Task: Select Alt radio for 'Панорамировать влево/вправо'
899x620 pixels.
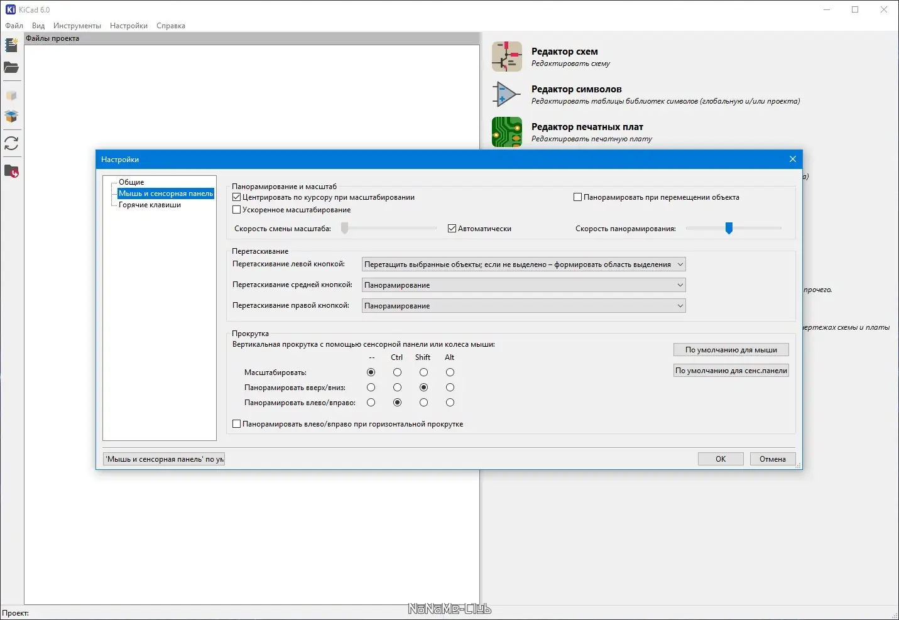Action: coord(450,403)
